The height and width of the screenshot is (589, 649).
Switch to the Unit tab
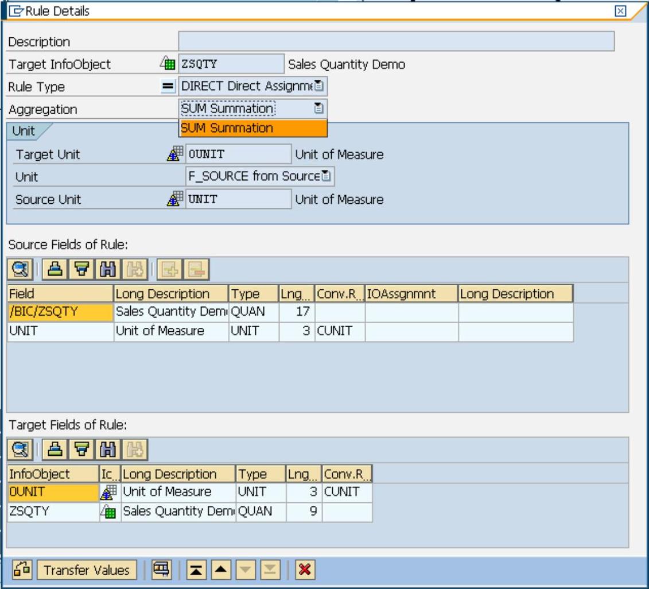point(24,131)
